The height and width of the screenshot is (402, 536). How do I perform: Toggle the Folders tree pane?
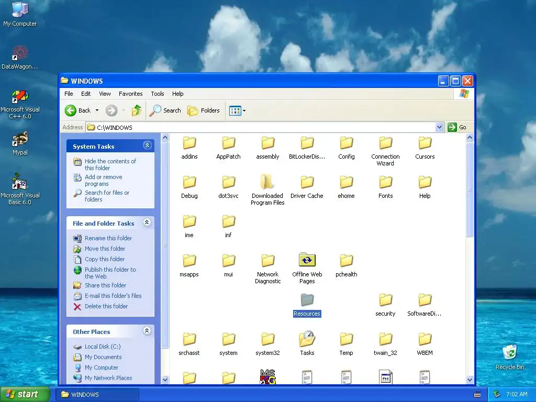[x=204, y=110]
